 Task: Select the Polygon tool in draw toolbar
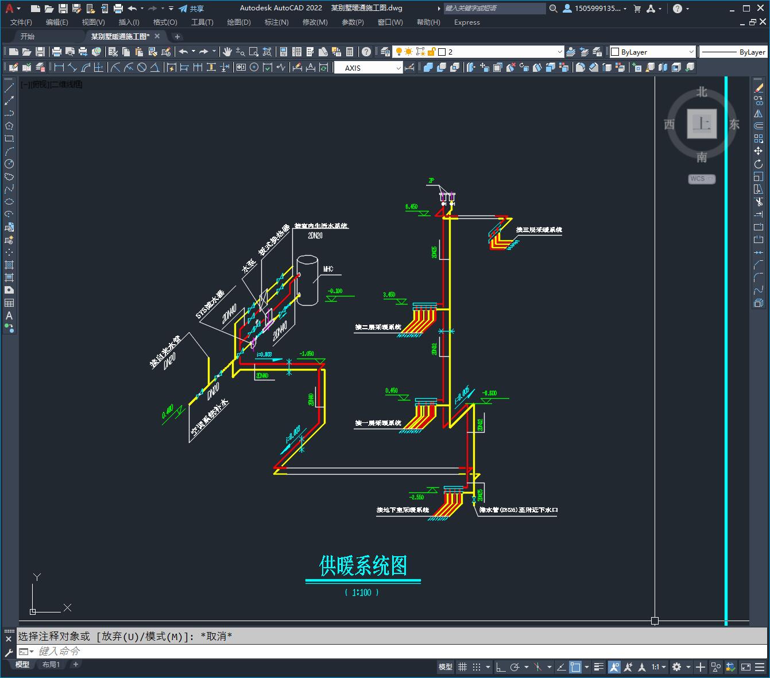tap(9, 126)
